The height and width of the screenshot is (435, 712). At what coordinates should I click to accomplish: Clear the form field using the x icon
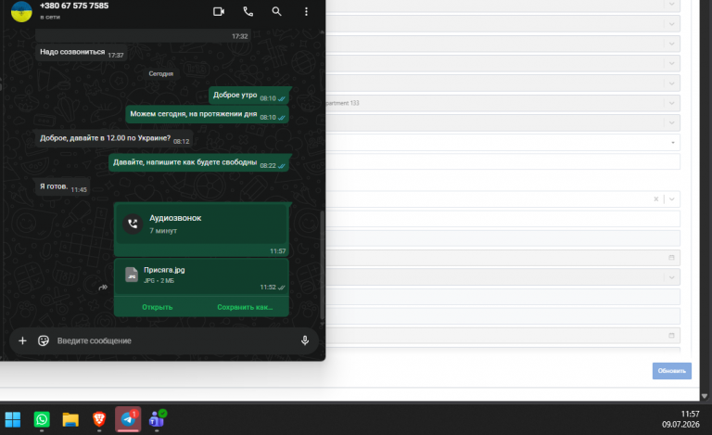(x=655, y=198)
